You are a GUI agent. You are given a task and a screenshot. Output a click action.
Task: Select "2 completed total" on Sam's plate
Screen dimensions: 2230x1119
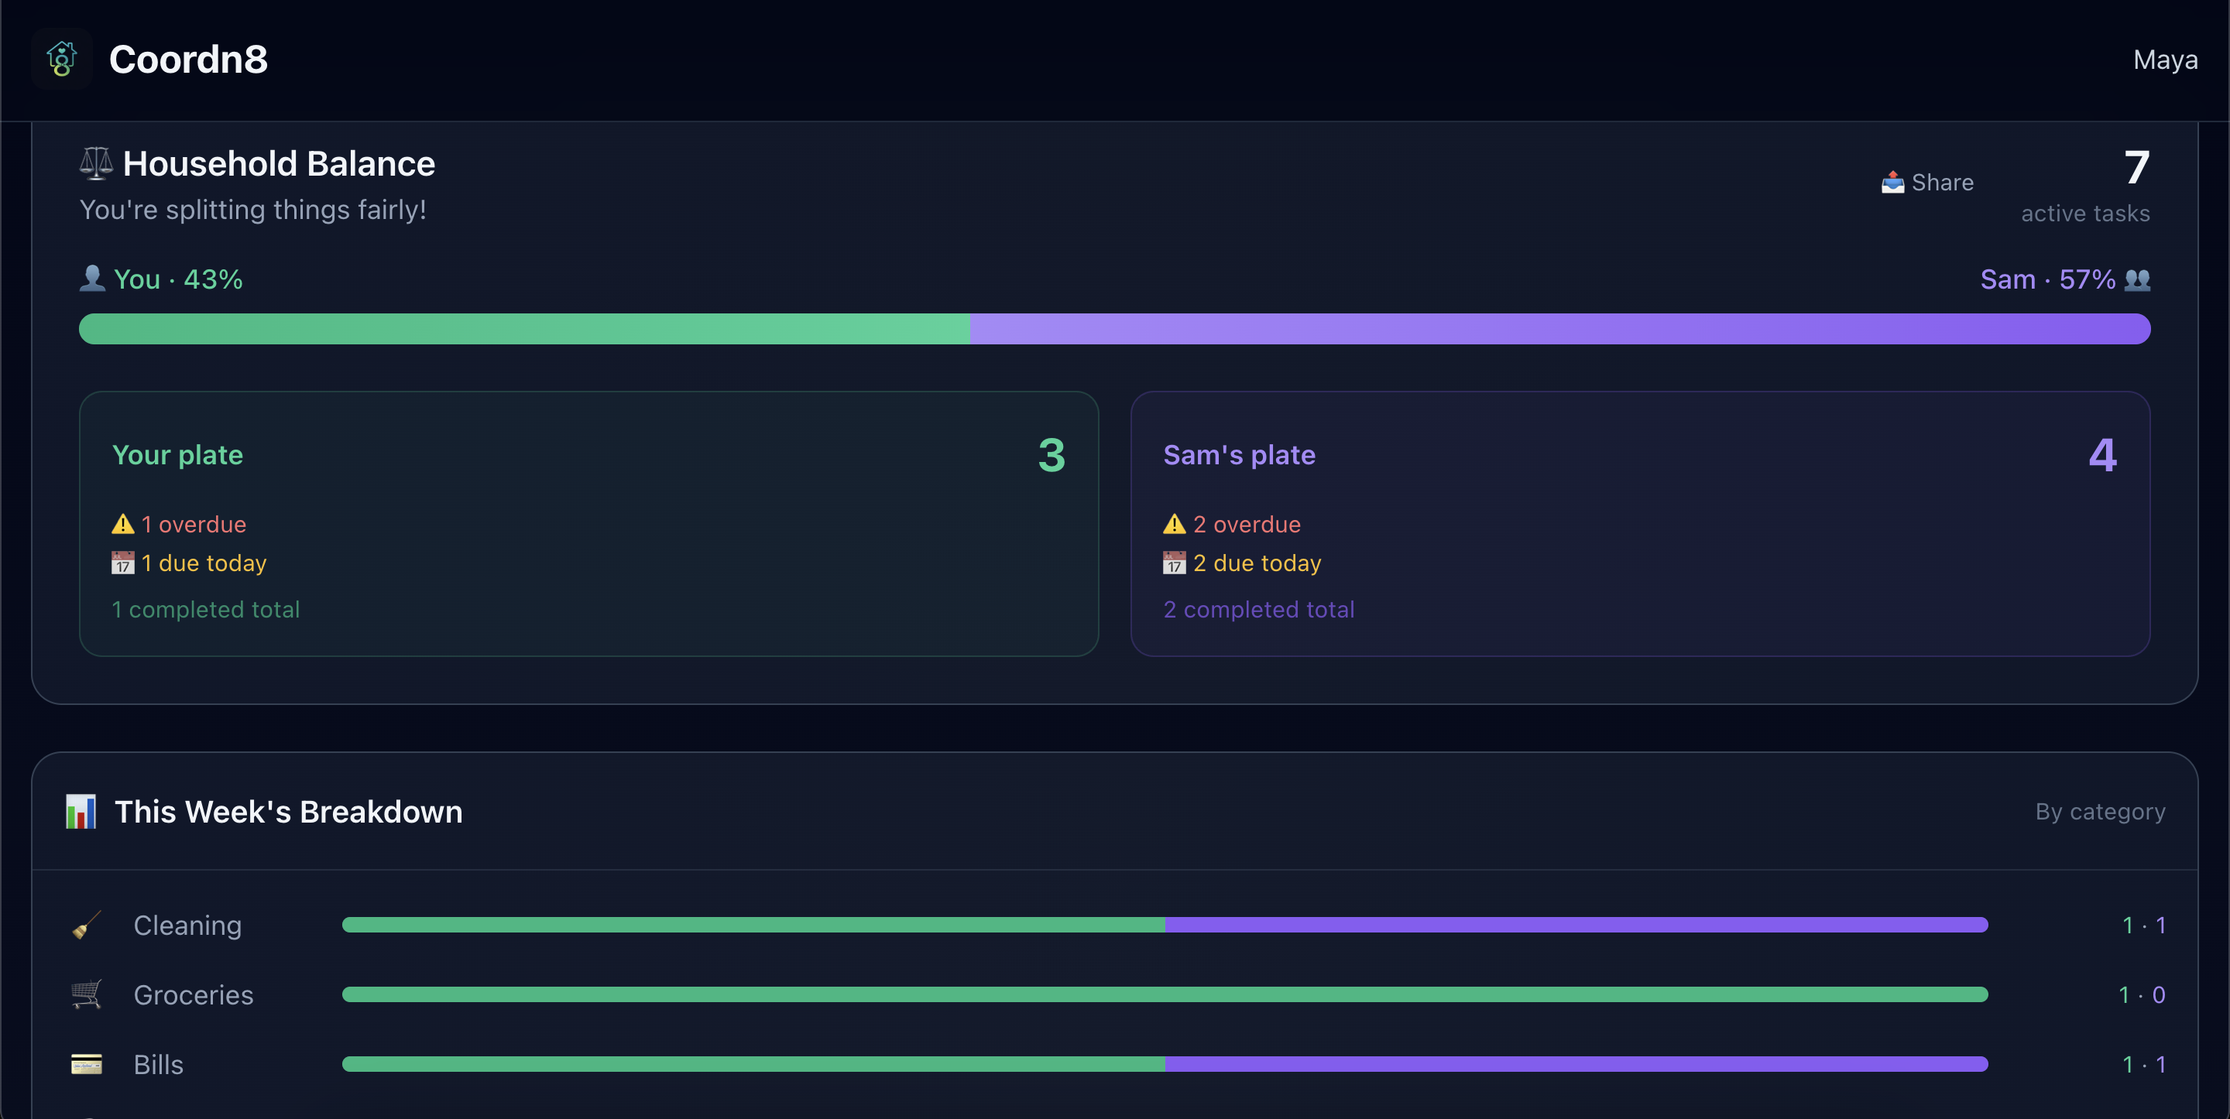pos(1259,609)
